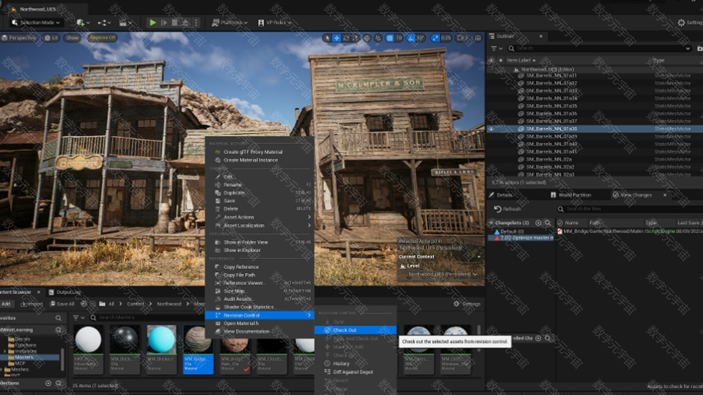
Task: Collapse the Changelists tree expander
Action: pos(491,223)
